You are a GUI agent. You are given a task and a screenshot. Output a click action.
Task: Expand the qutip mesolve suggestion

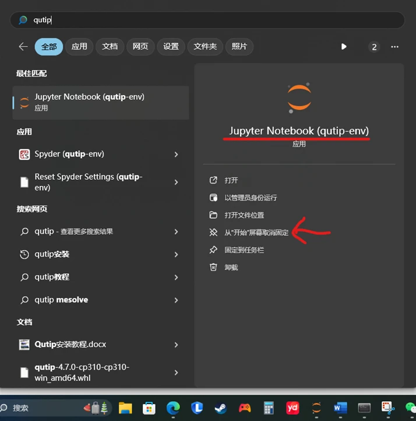point(176,300)
